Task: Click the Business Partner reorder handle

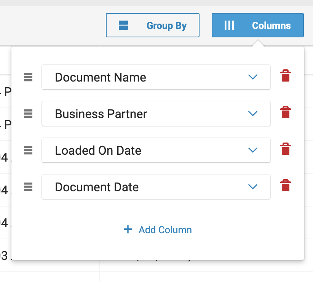Action: 28,114
